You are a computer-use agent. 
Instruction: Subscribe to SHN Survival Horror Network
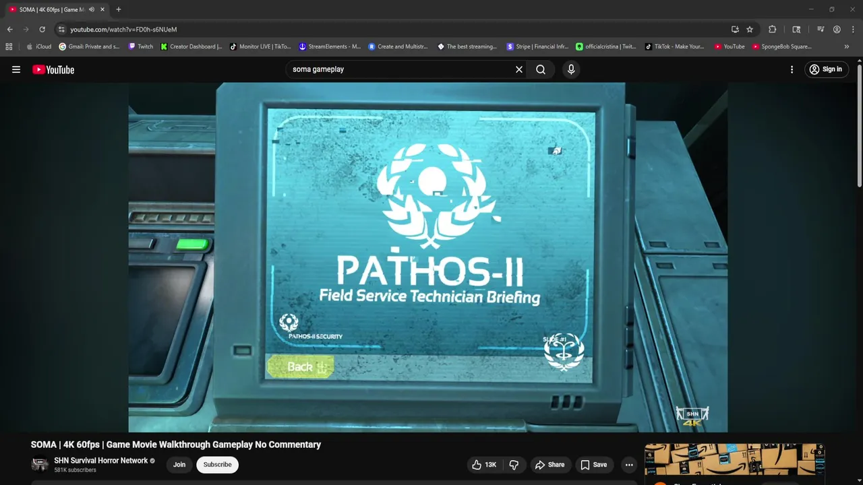(217, 465)
